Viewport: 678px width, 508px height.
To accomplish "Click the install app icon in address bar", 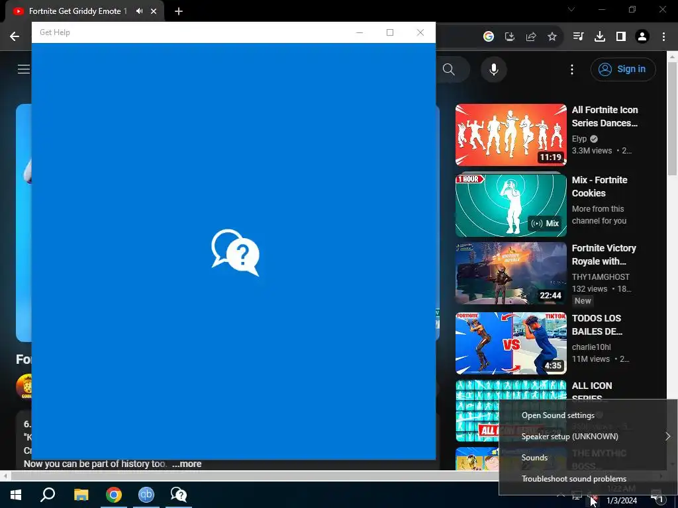I will click(x=510, y=37).
